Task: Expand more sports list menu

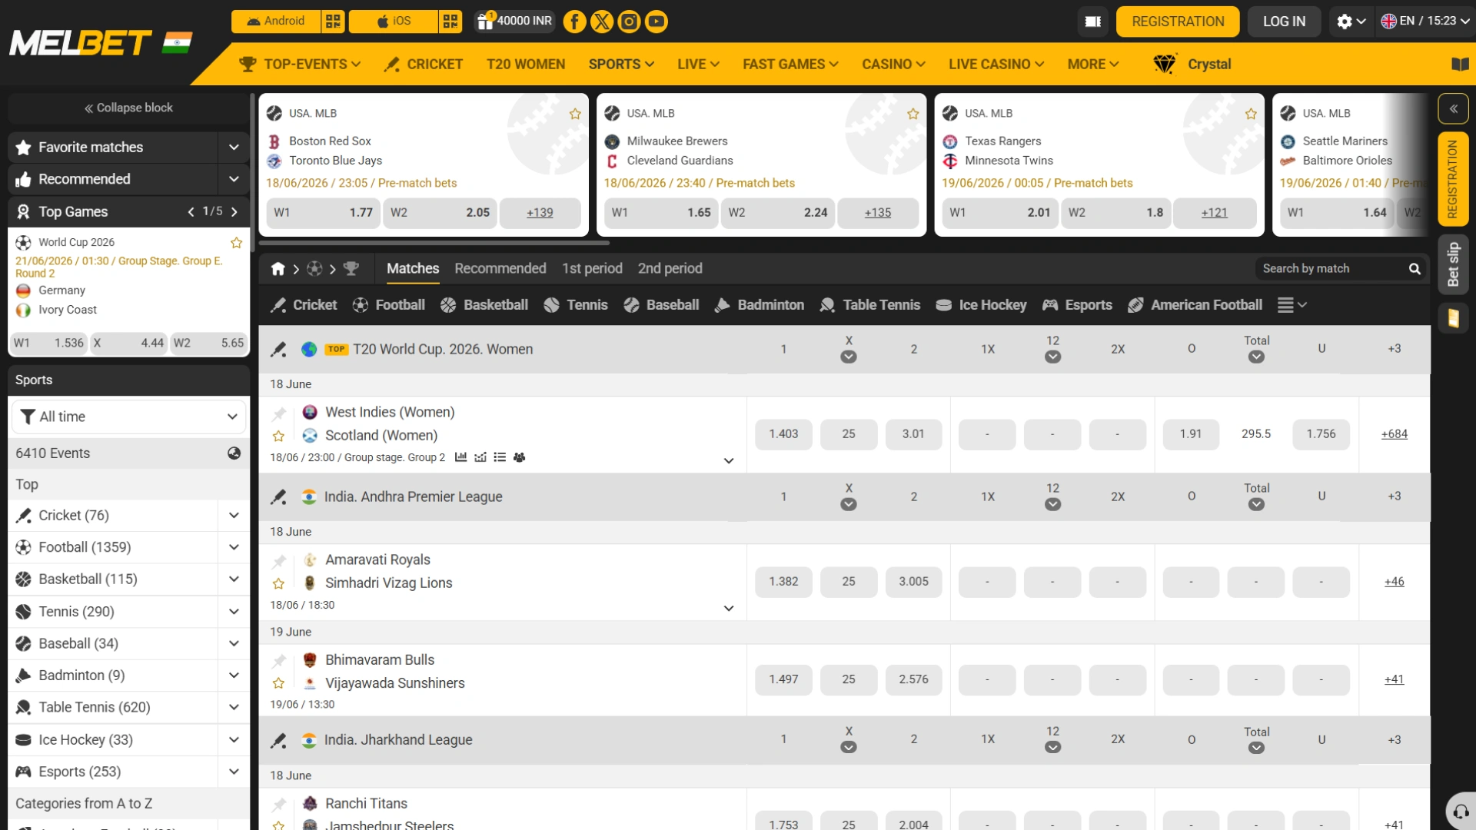Action: [1291, 306]
